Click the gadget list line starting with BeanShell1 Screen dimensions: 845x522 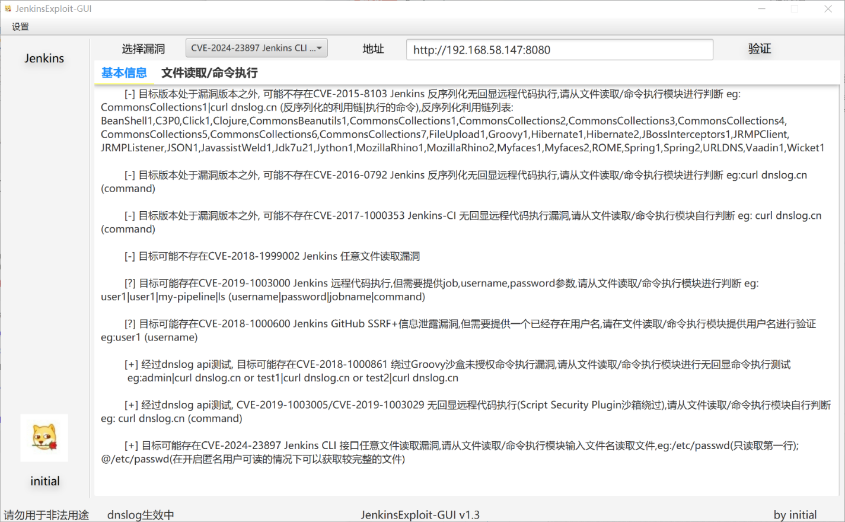click(x=444, y=120)
